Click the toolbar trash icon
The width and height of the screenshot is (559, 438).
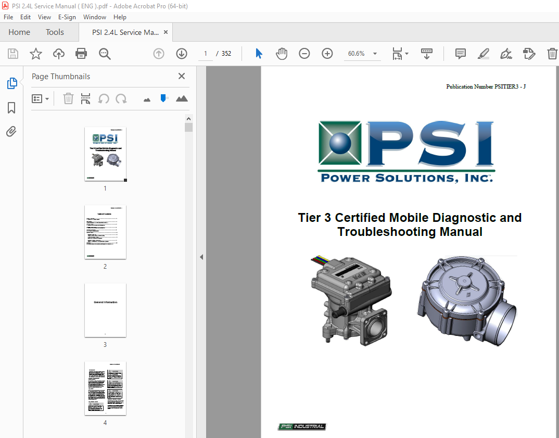pos(552,54)
